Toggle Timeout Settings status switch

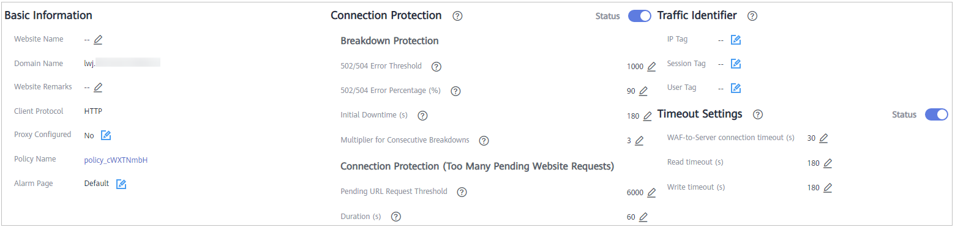pyautogui.click(x=937, y=114)
